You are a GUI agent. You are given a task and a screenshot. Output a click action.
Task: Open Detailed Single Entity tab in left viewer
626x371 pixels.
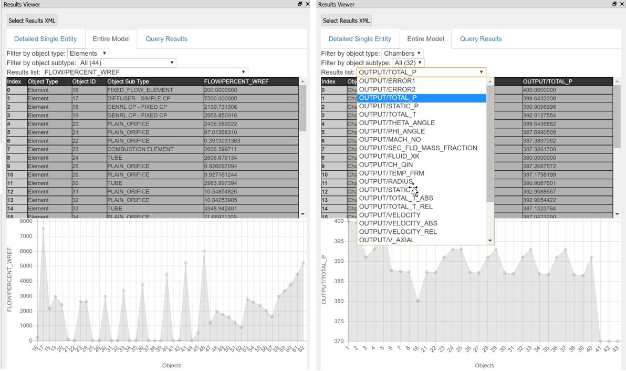(x=45, y=39)
